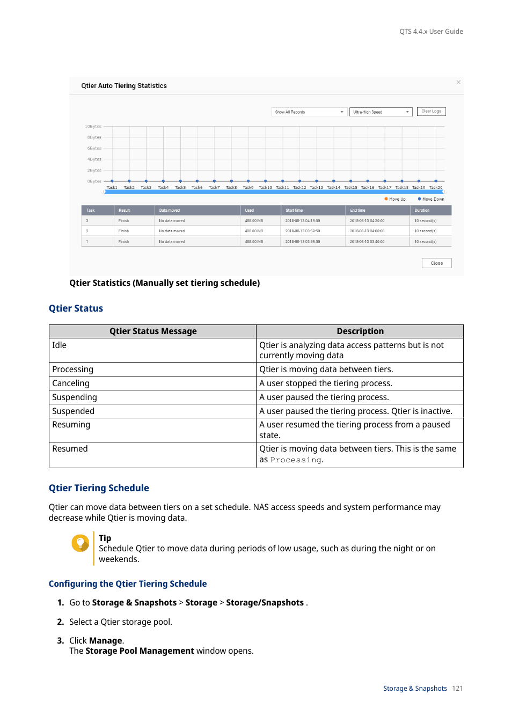Click the Close button in statistics dialog

click(x=436, y=263)
